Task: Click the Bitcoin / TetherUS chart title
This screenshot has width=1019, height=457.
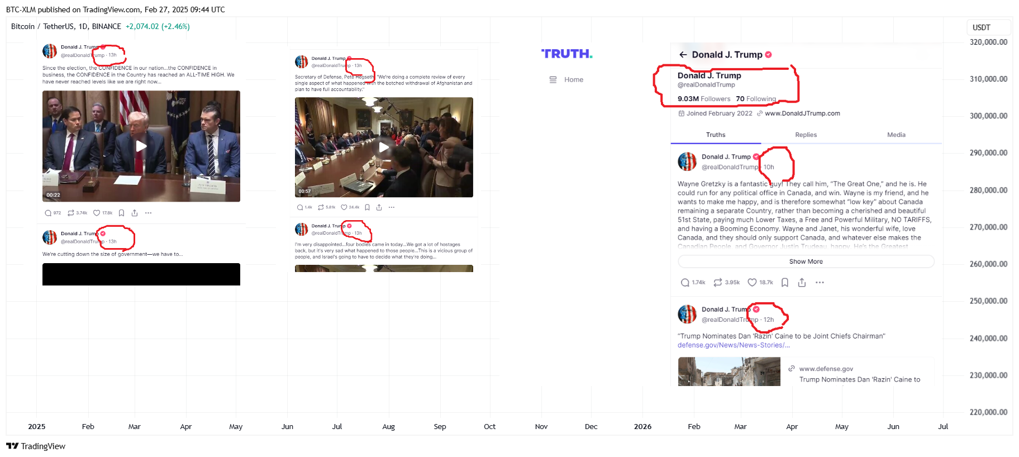Action: pos(66,26)
